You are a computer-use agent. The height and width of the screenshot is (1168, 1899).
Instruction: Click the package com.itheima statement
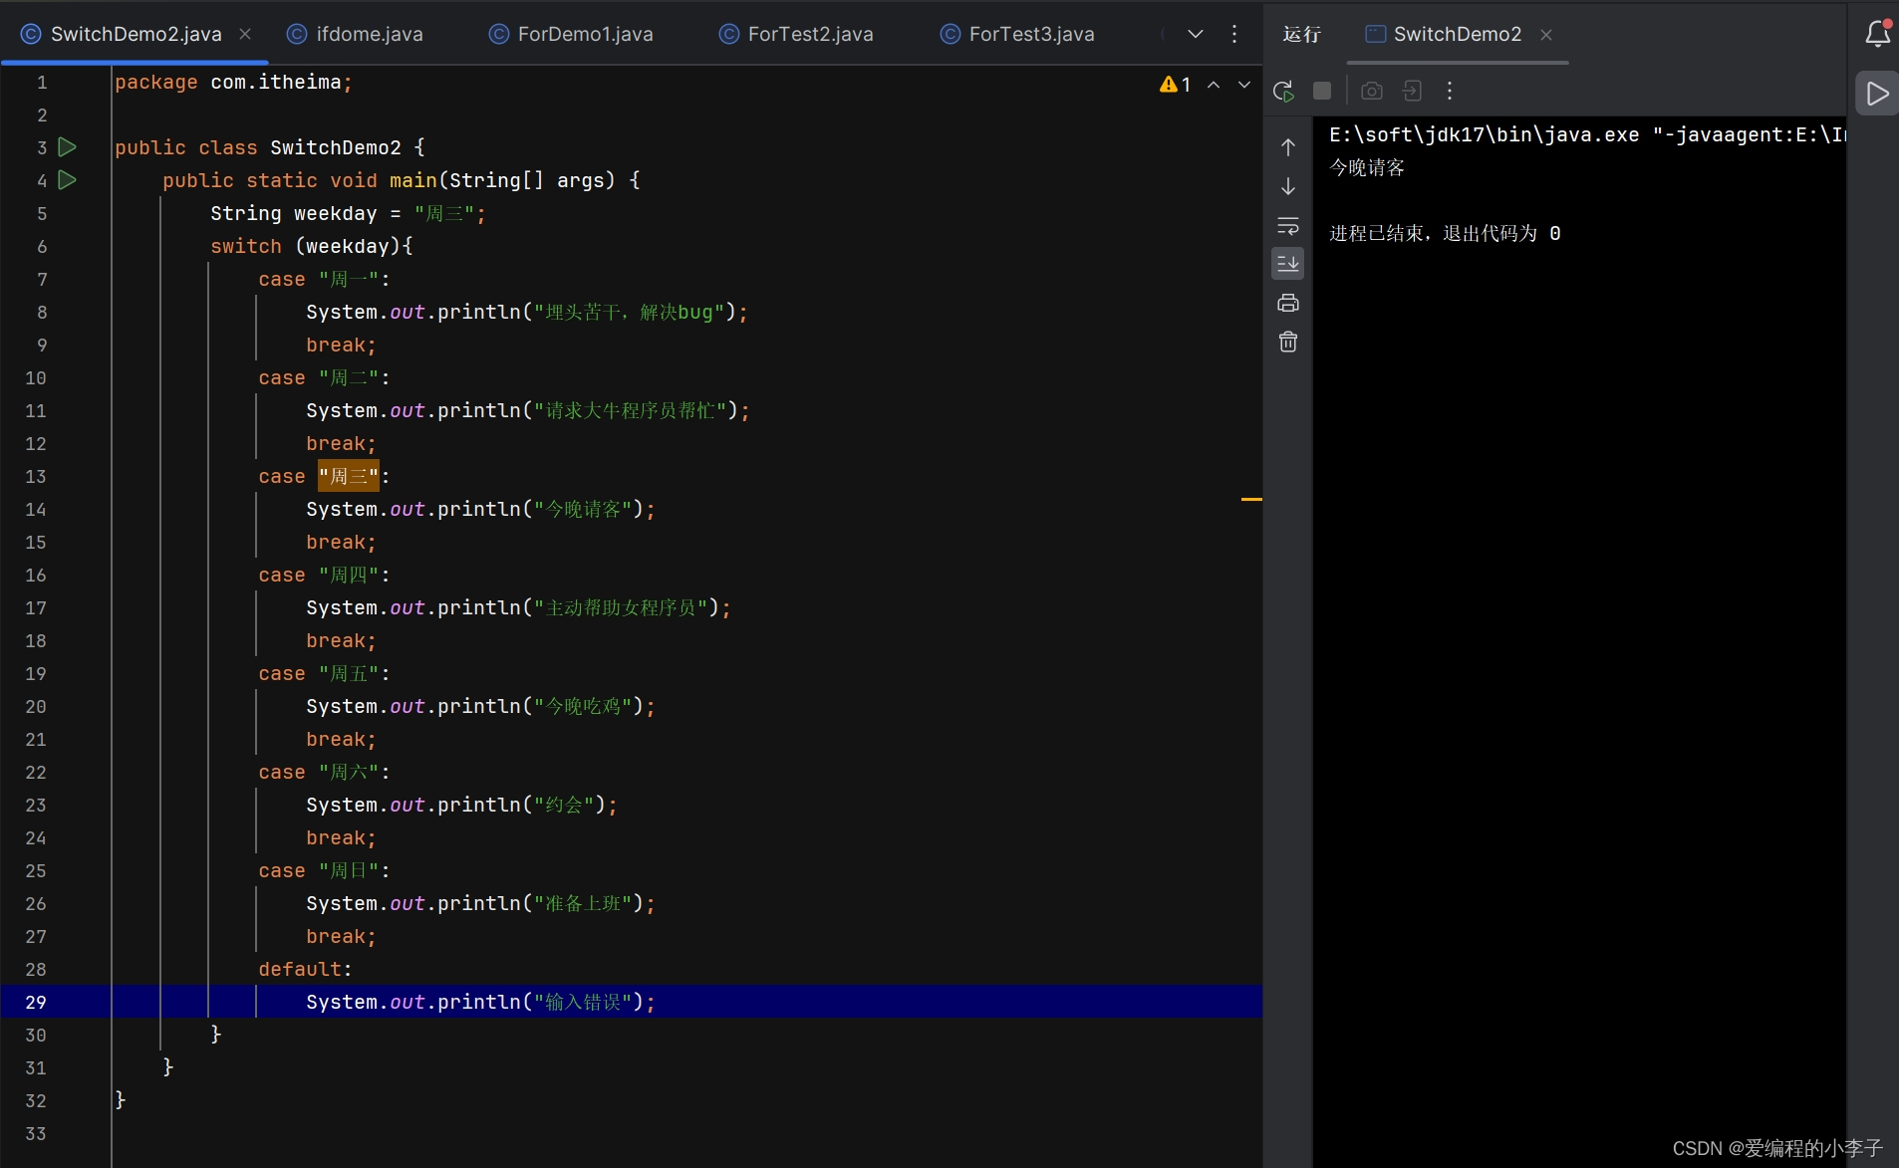click(x=233, y=82)
